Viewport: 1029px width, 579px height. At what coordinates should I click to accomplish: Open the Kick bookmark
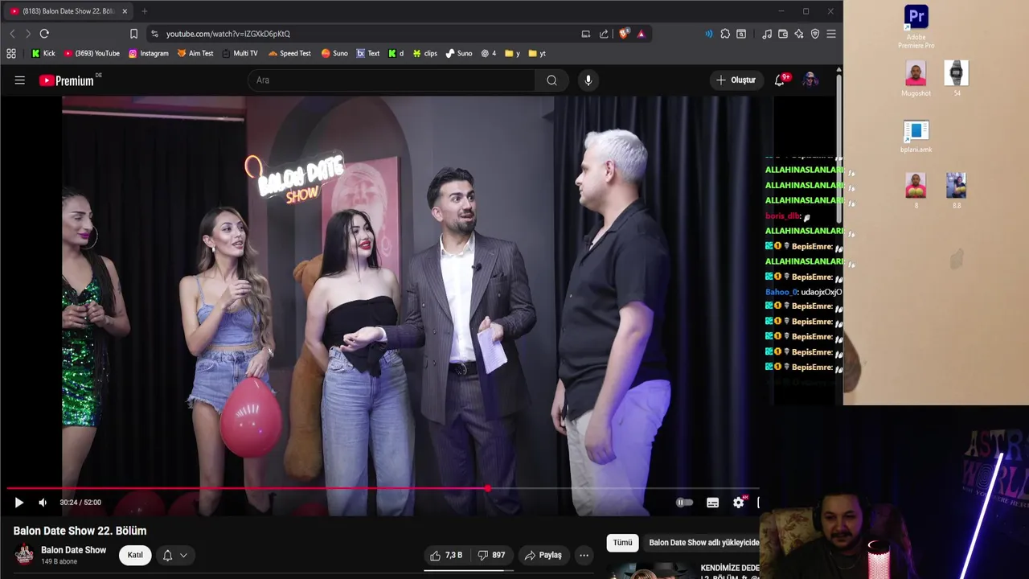pyautogui.click(x=43, y=53)
